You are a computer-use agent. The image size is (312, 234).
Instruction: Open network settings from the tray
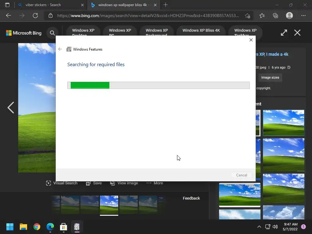[268, 227]
